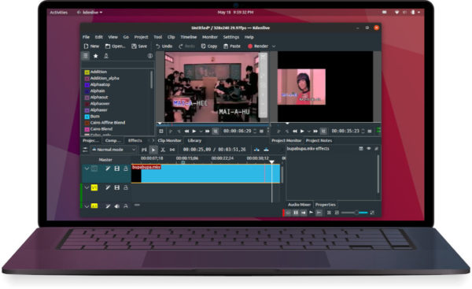Click the Save toolbar button
The image size is (472, 289).
[x=139, y=46]
